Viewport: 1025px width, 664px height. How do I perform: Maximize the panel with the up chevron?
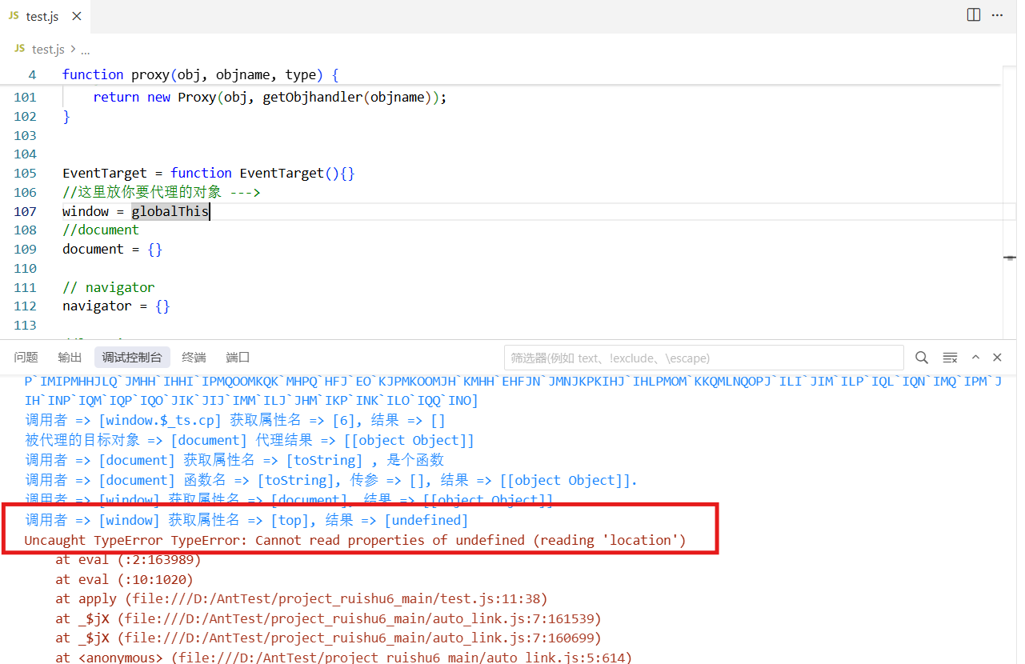click(975, 358)
